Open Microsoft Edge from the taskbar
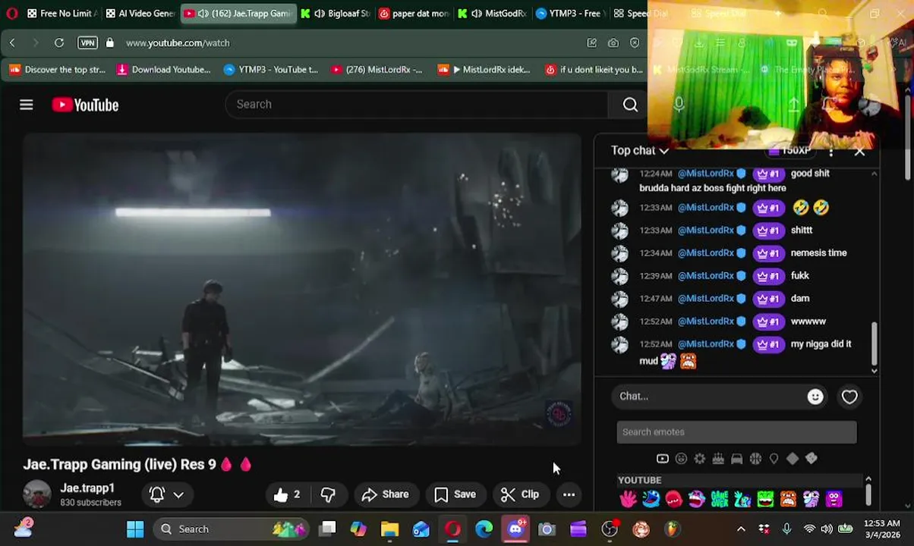914x546 pixels. pyautogui.click(x=484, y=529)
